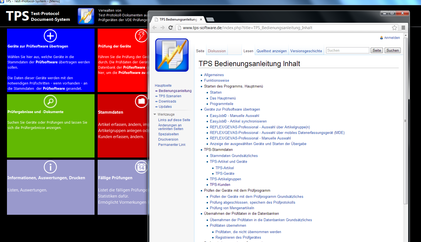
Task: Open EasyJob Artikel synchronisieren link
Action: (x=238, y=121)
